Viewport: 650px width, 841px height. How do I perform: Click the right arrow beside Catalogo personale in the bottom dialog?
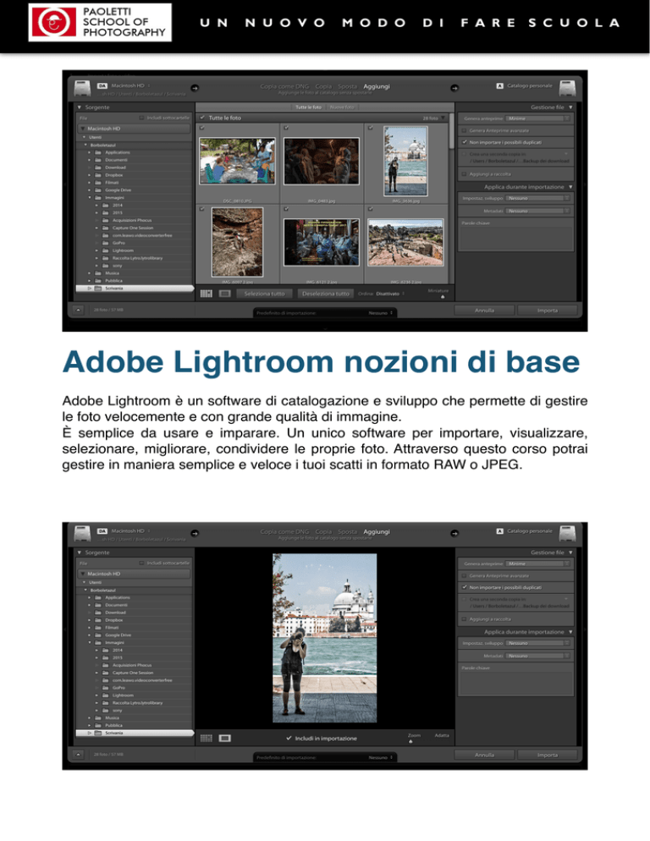[x=454, y=533]
